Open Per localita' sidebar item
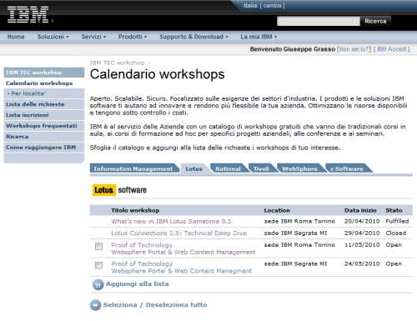Viewport: 417px width, 321px height. tap(44, 93)
